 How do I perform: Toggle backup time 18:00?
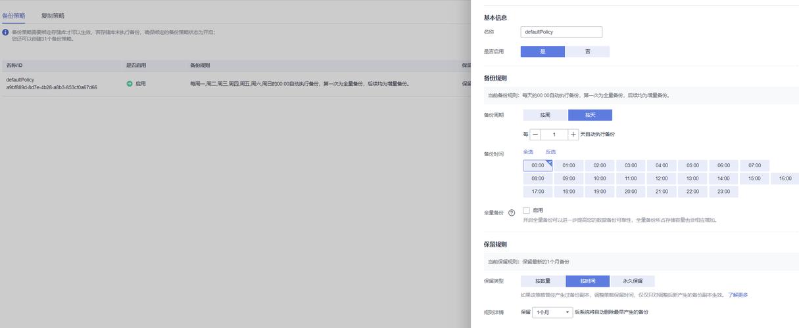click(x=569, y=192)
